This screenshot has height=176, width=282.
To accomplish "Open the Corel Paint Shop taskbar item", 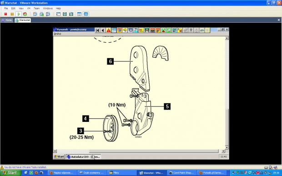I will (x=181, y=173).
